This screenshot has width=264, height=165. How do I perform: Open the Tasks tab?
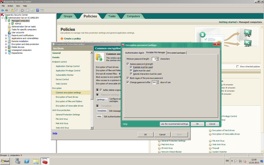112,16
